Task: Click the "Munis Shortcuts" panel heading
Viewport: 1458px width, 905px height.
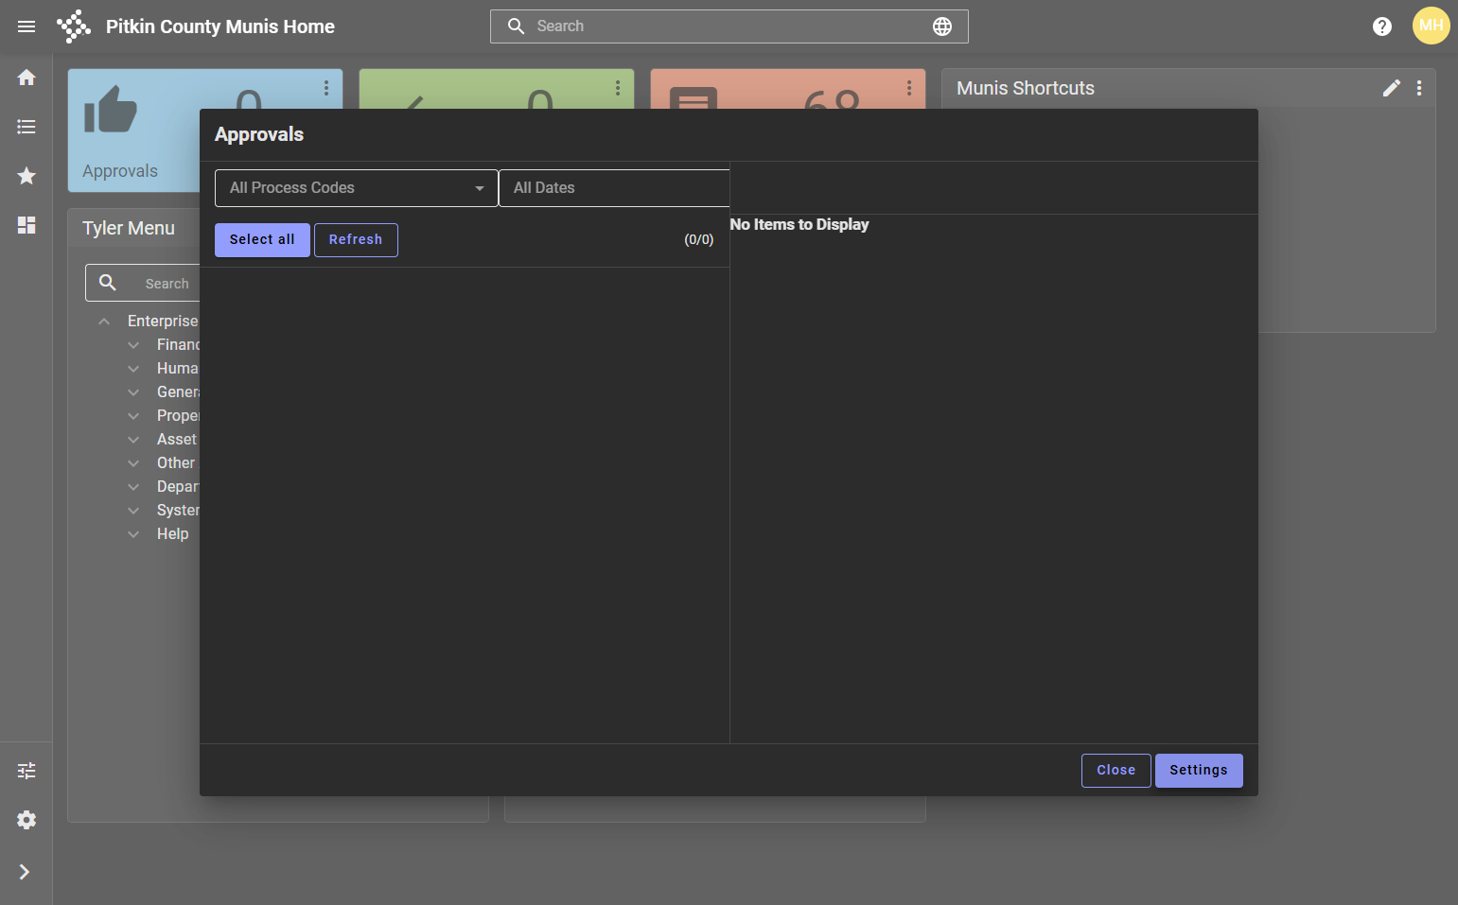Action: click(x=1026, y=88)
